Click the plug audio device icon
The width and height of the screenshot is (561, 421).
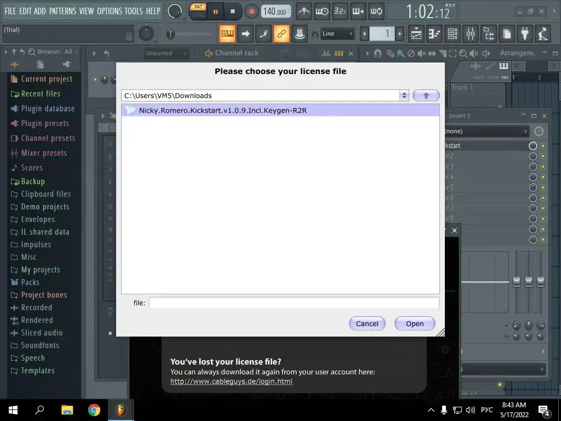coord(525,34)
